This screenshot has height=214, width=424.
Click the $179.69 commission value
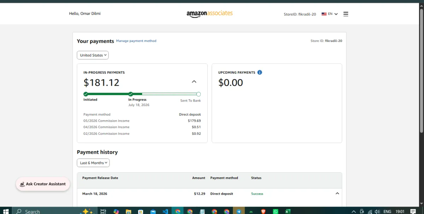tap(194, 121)
